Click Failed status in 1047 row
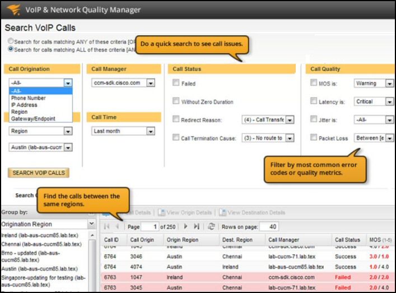The image size is (396, 293). pyautogui.click(x=343, y=277)
